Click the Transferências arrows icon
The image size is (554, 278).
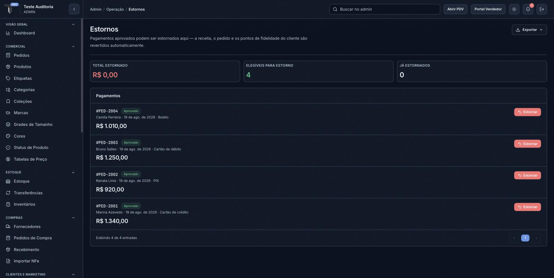8,193
